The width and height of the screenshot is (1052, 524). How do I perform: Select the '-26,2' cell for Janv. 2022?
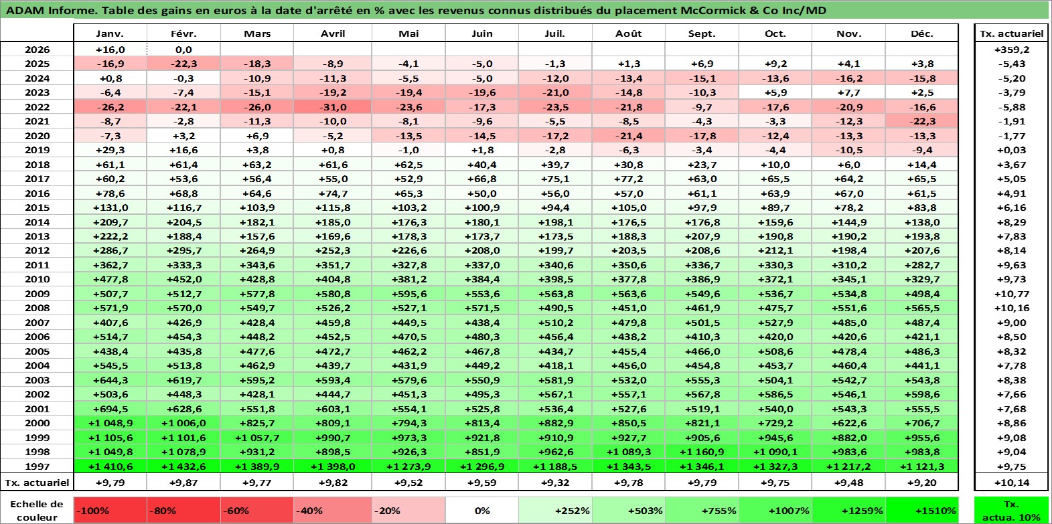coord(110,107)
